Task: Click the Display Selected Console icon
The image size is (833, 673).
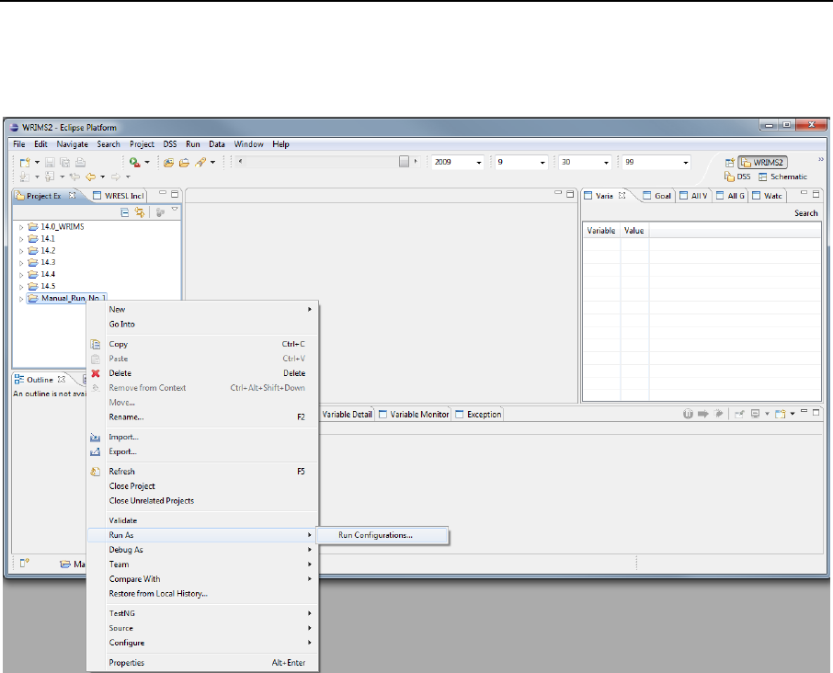Action: coord(755,414)
